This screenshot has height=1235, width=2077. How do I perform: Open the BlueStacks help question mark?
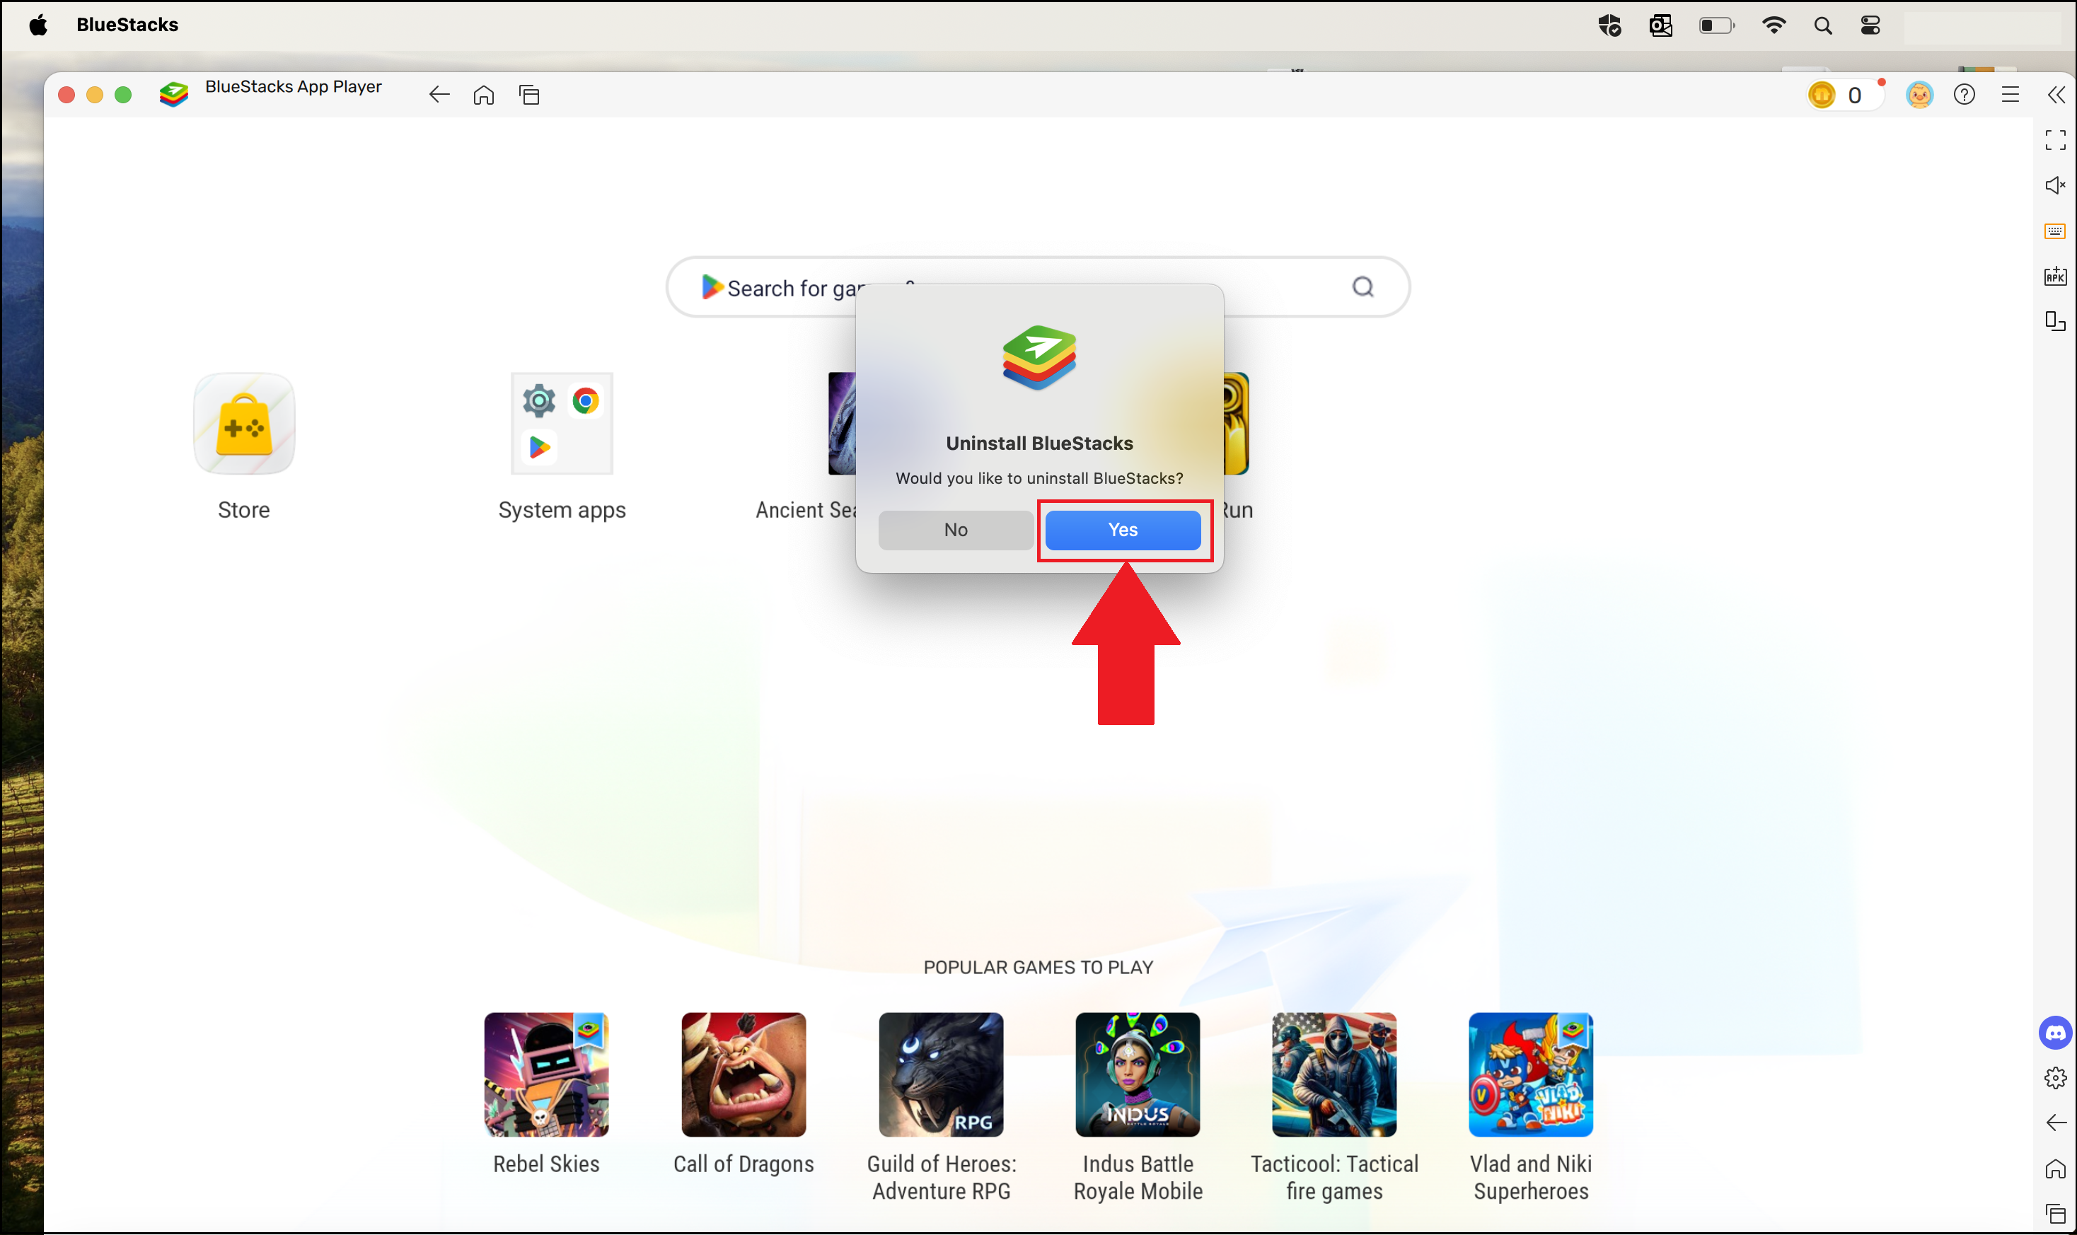point(1965,94)
